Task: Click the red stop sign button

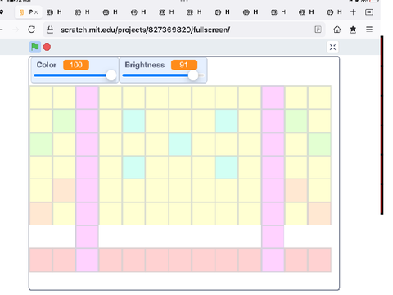Action: (x=47, y=48)
